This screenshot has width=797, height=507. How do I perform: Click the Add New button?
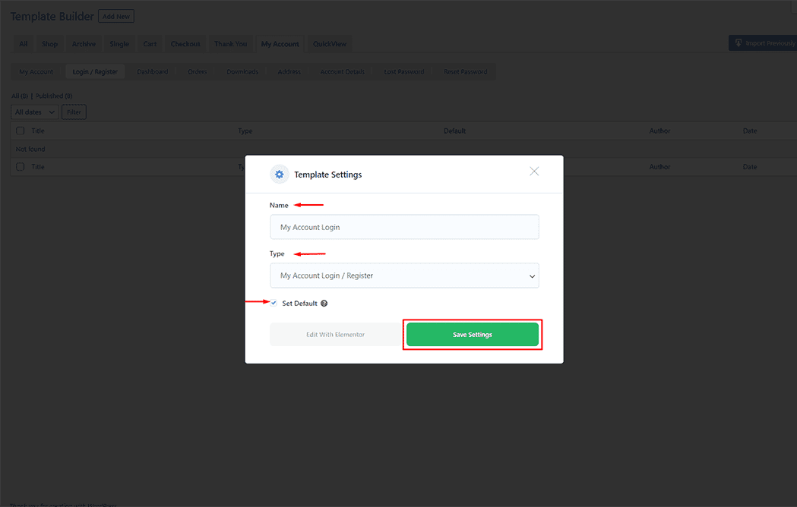point(115,15)
